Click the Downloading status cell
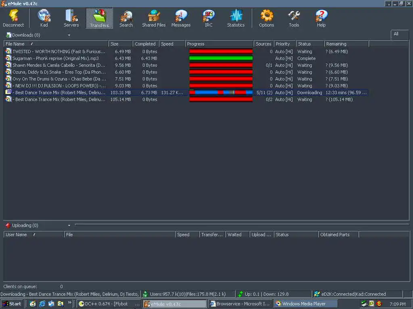 309,93
